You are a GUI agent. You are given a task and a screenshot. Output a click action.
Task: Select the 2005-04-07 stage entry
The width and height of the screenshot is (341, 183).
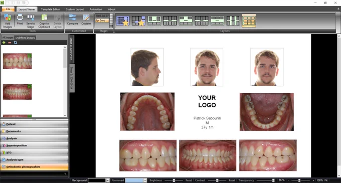[x=102, y=16]
